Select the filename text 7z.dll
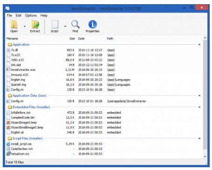This screenshot has height=170, width=212. (x=14, y=50)
